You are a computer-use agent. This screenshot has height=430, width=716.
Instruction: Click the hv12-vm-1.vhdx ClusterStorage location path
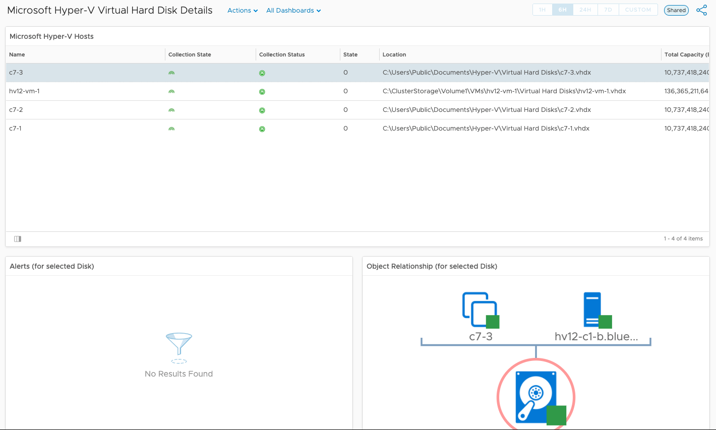click(x=504, y=91)
